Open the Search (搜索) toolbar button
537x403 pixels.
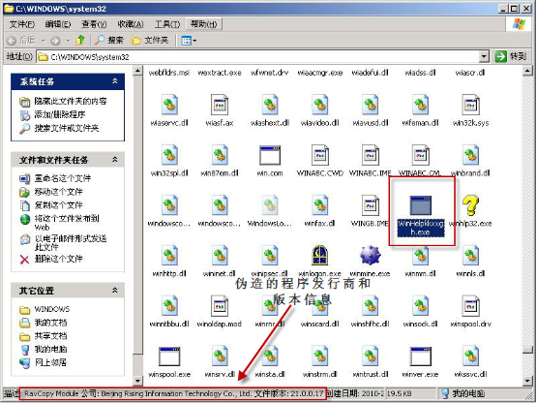pos(109,40)
